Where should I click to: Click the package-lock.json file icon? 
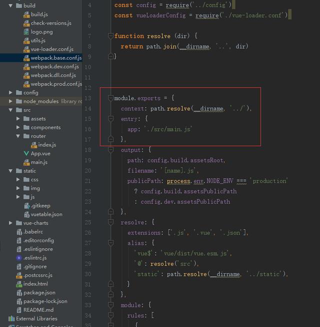(19, 301)
